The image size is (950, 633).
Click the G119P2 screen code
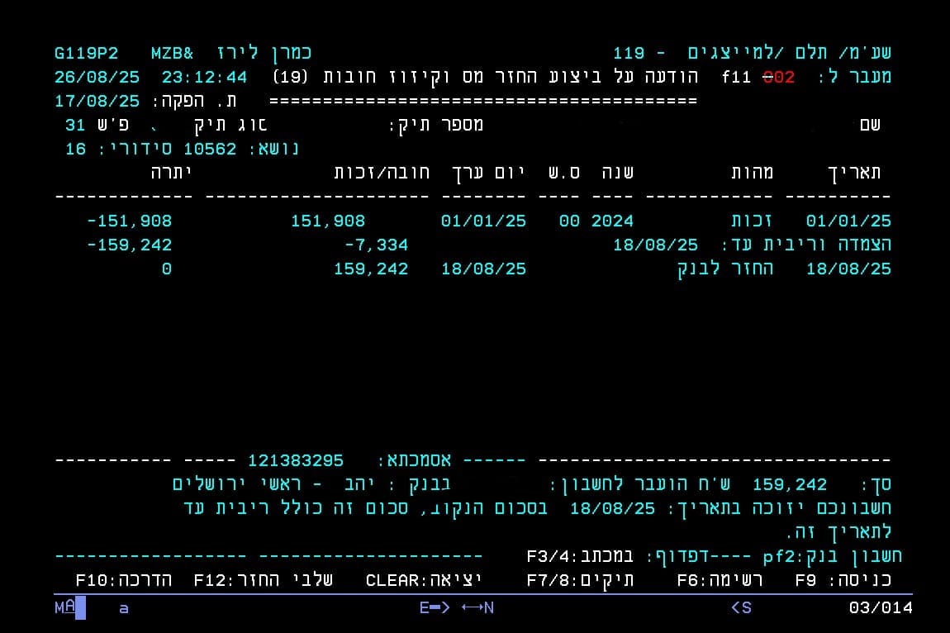click(x=86, y=54)
